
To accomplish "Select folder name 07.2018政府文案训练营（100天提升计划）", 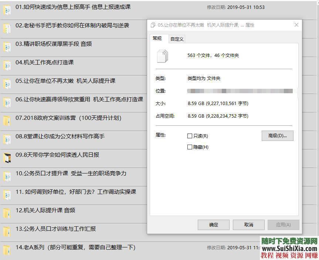I will 68,118.
